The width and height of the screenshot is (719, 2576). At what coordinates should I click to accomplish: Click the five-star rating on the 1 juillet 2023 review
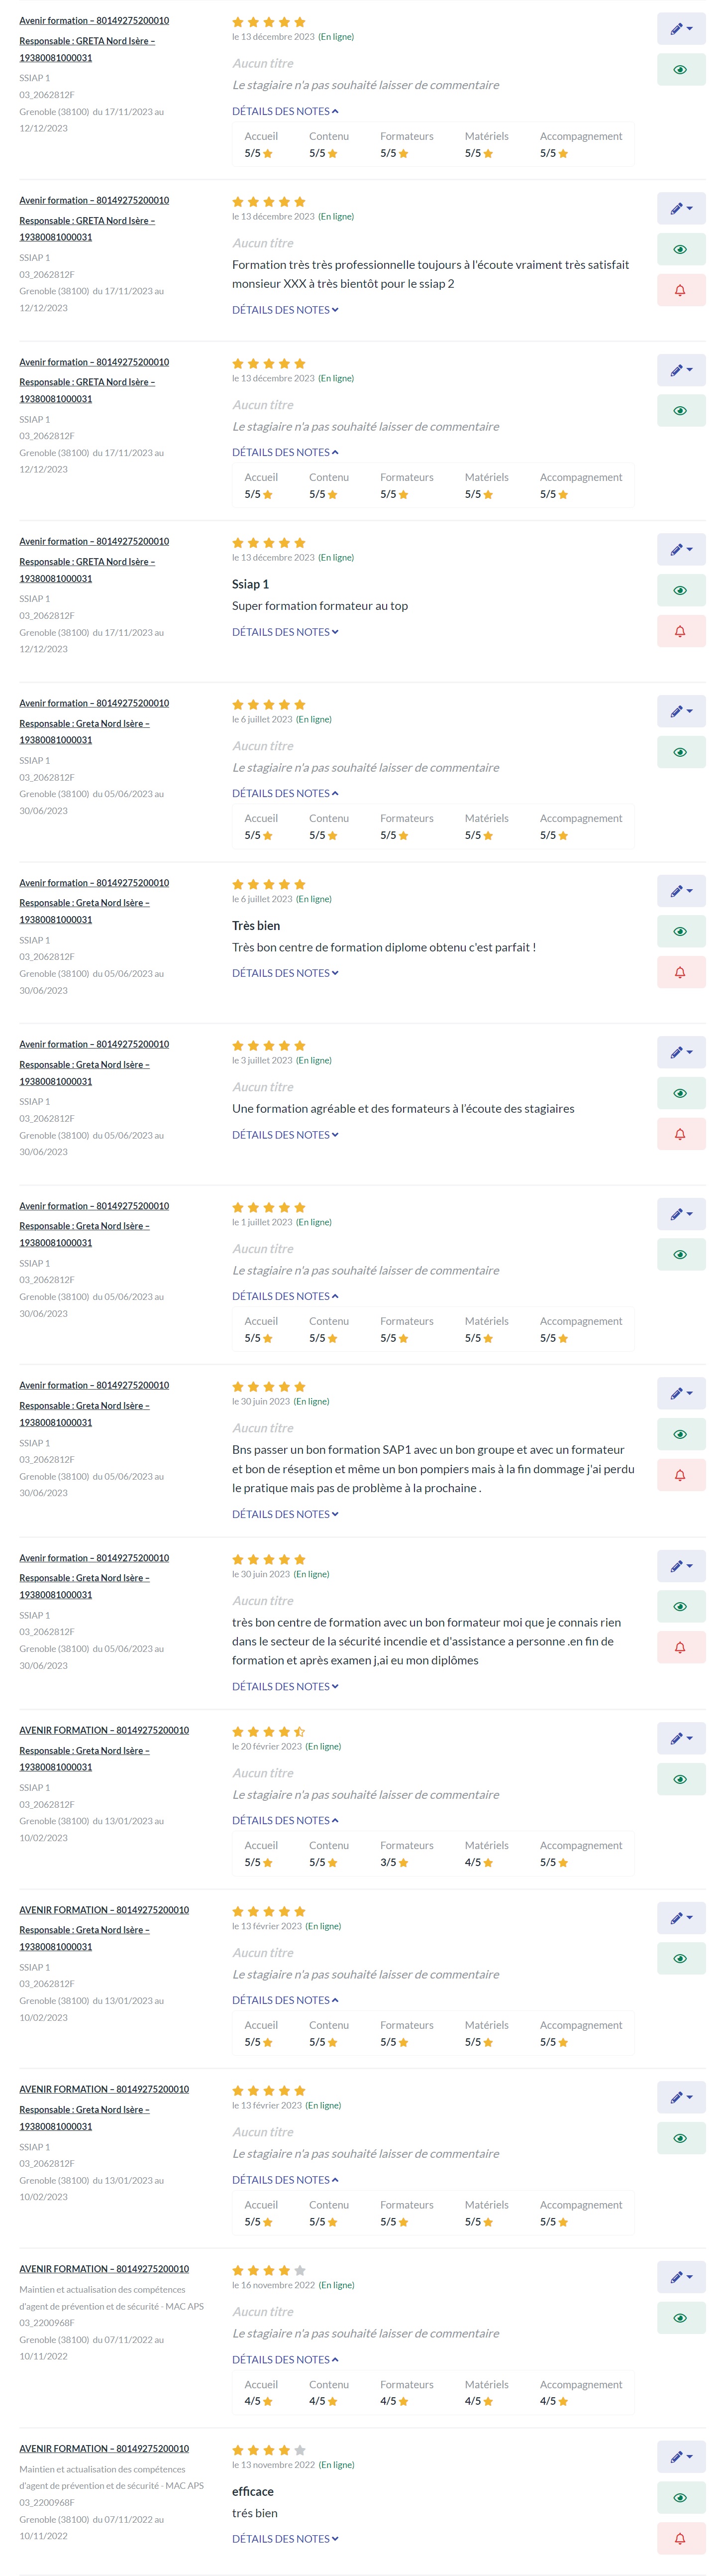click(269, 1207)
